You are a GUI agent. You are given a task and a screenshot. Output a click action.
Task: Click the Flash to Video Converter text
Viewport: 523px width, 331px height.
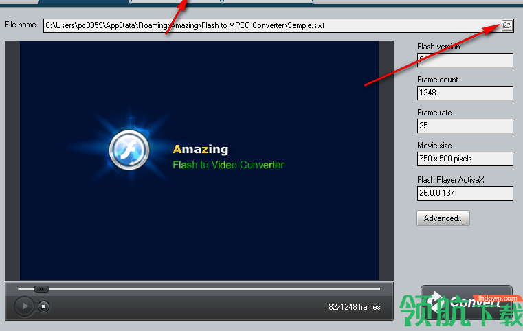(x=228, y=165)
